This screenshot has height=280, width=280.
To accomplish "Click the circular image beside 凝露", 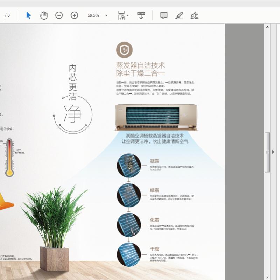I will pyautogui.click(x=129, y=166).
